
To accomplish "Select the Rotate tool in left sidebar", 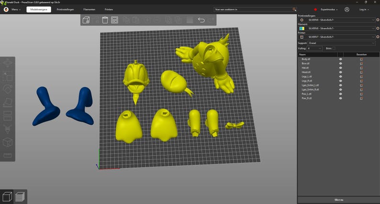I will click(8, 89).
